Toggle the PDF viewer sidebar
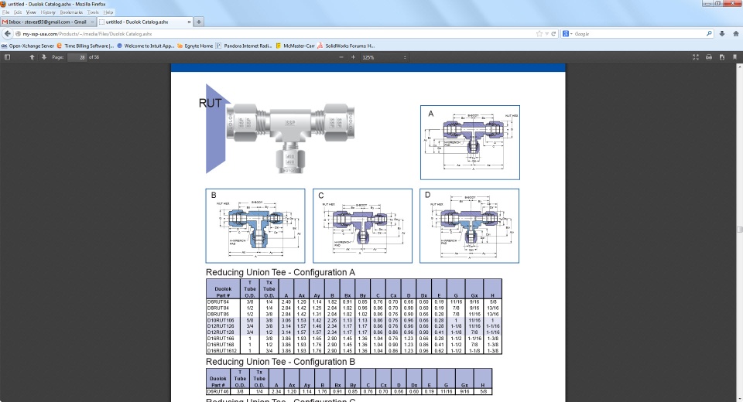This screenshot has width=743, height=402. 7,57
